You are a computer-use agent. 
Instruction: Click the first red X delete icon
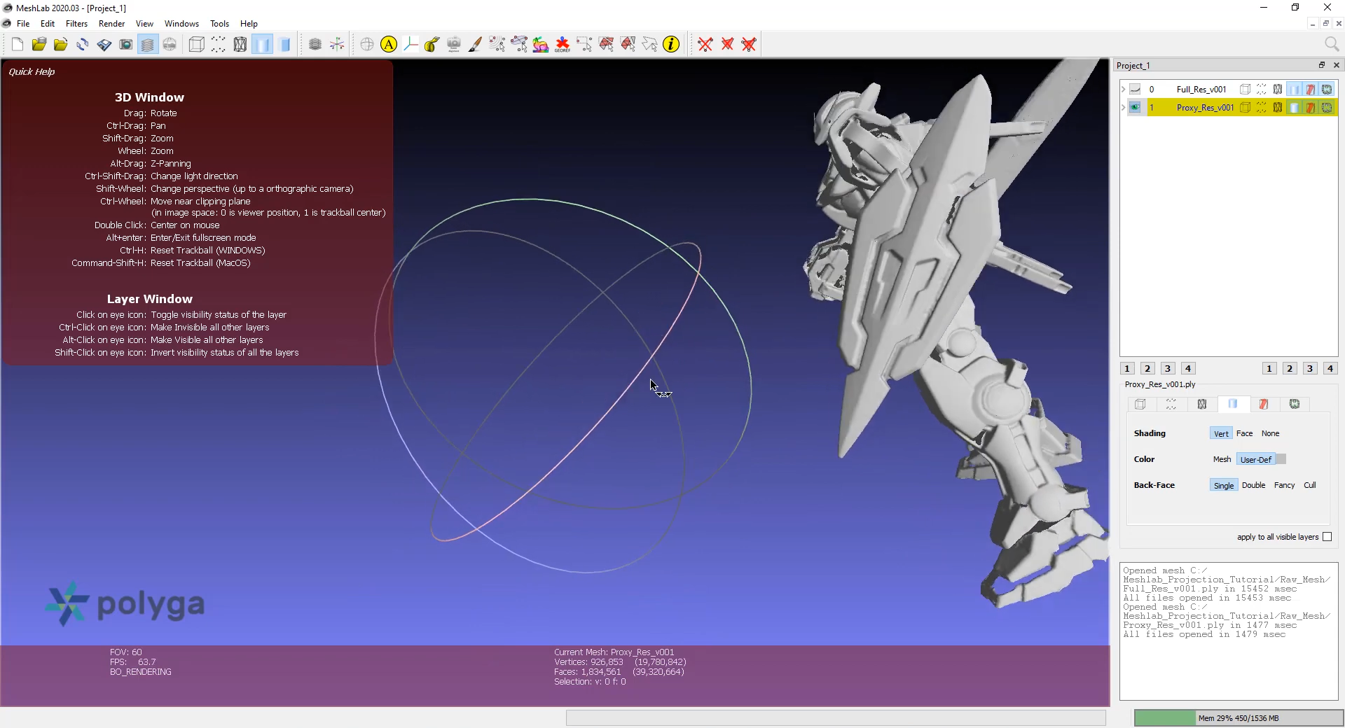point(705,45)
